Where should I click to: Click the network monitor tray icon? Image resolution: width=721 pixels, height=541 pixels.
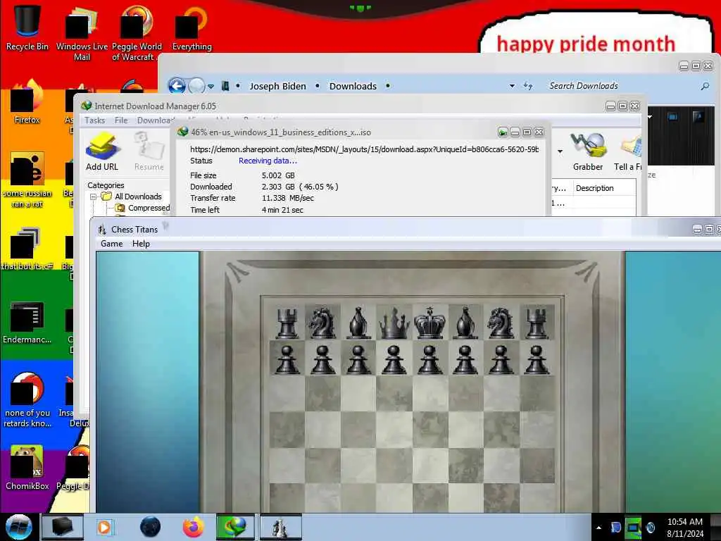coord(633,528)
